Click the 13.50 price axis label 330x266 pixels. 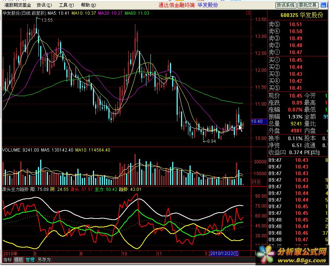point(261,19)
